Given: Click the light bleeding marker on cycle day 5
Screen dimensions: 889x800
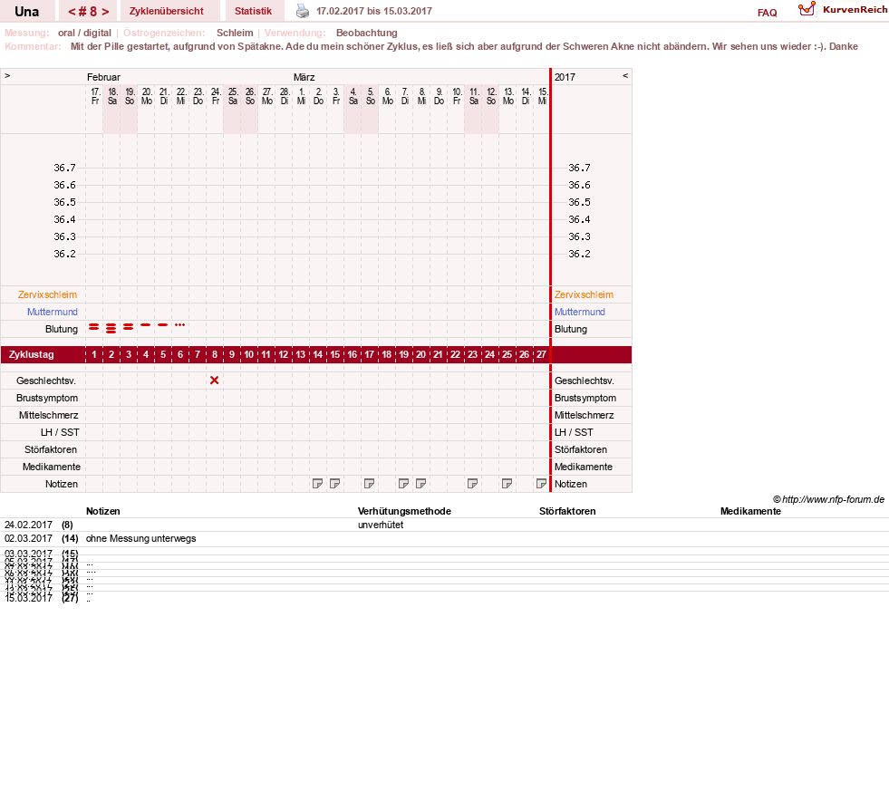Looking at the screenshot, I should pos(163,325).
